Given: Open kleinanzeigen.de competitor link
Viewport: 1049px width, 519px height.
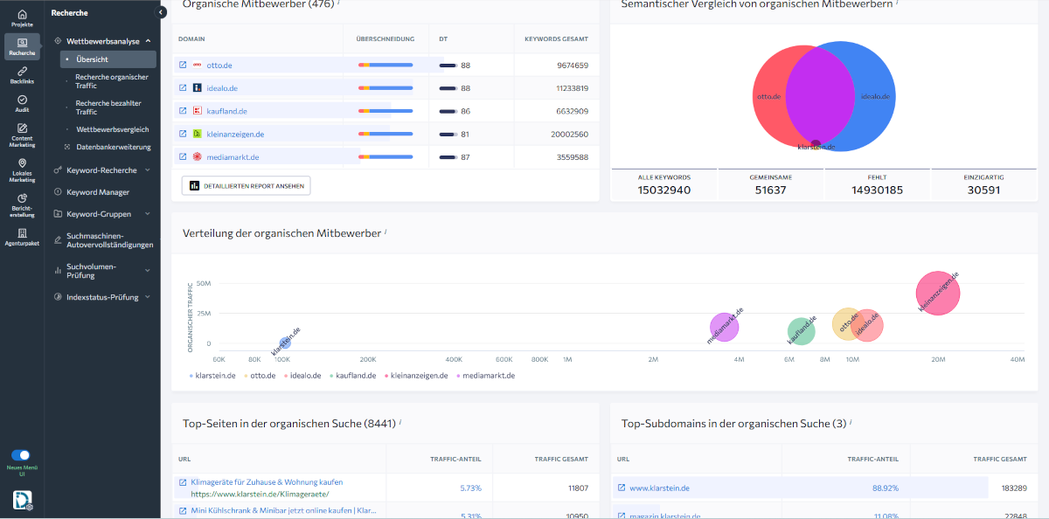Looking at the screenshot, I should pos(235,134).
